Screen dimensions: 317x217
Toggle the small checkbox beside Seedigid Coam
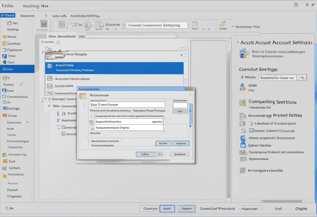[x=45, y=99]
